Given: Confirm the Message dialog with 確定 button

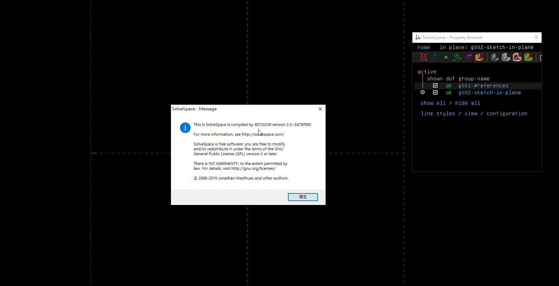Looking at the screenshot, I should coord(303,197).
